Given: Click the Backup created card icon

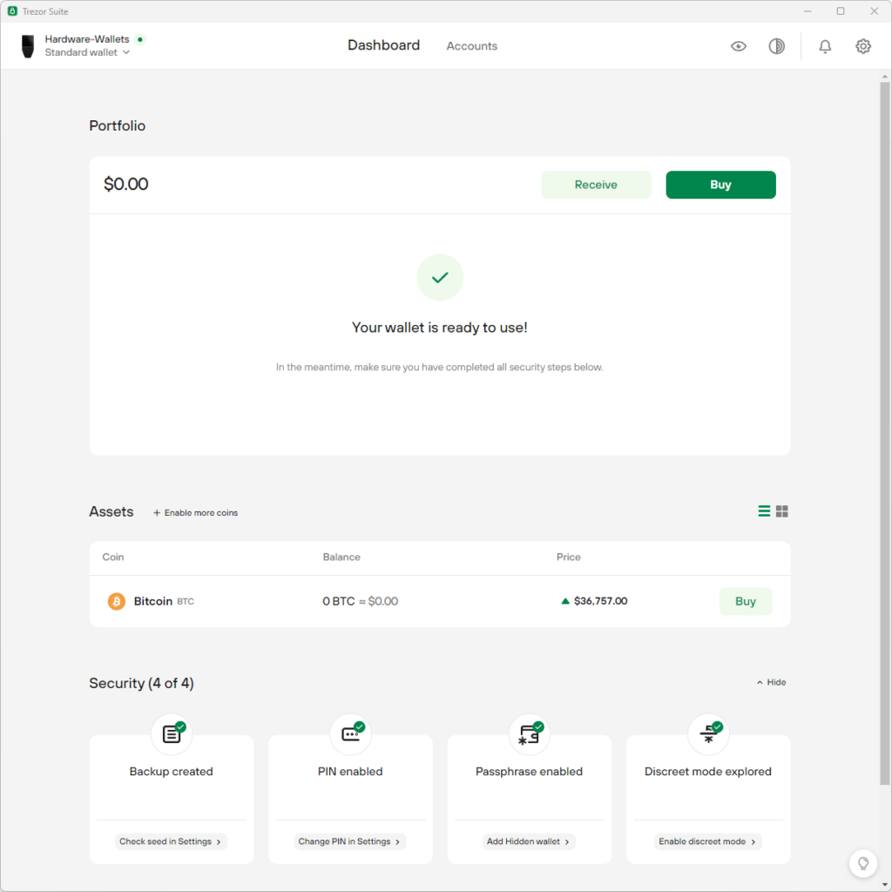Looking at the screenshot, I should [x=172, y=733].
